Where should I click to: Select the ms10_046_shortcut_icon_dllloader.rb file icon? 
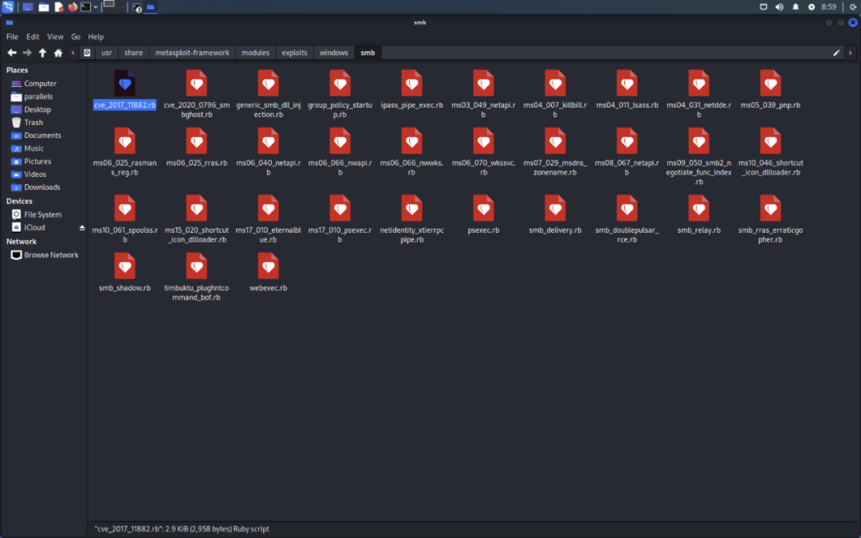click(770, 141)
